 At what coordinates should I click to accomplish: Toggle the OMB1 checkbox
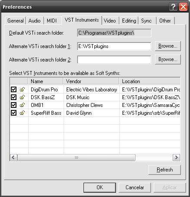click(x=13, y=105)
